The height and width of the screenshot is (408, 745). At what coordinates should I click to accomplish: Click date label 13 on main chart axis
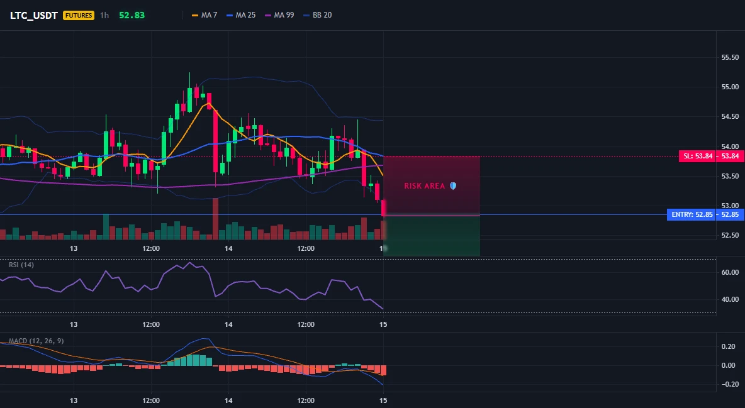click(x=74, y=248)
